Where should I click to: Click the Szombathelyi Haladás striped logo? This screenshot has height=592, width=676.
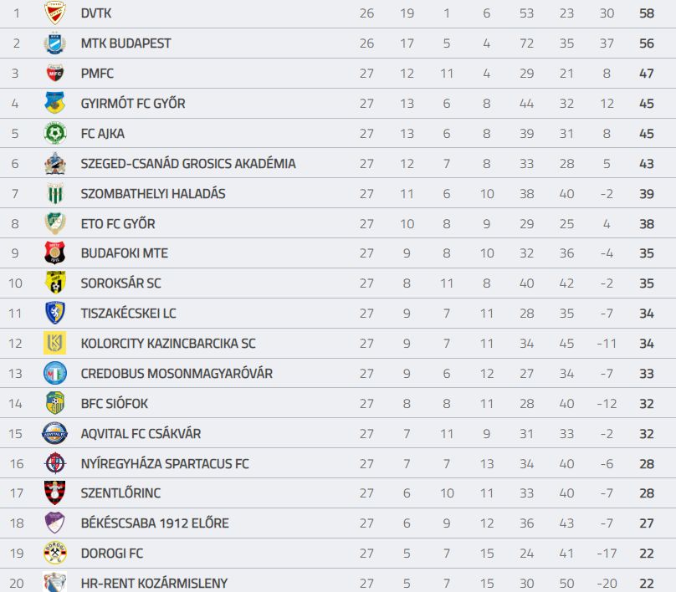point(54,193)
